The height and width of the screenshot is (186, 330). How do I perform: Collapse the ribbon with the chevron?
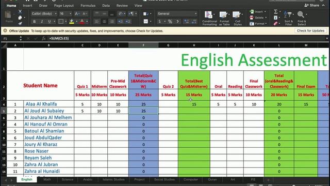tap(323, 5)
